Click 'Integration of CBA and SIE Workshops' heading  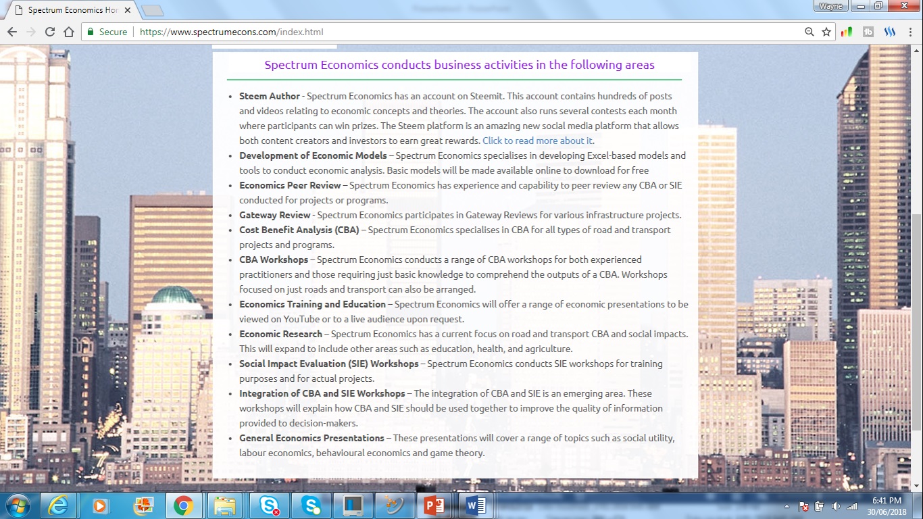[x=322, y=393]
